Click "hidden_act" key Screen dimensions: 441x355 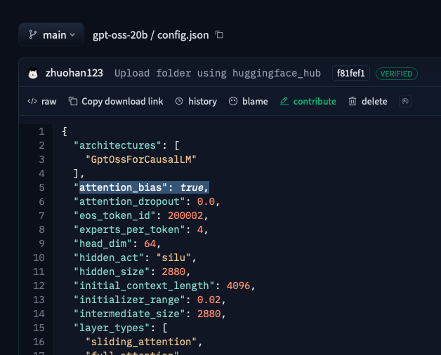click(109, 257)
